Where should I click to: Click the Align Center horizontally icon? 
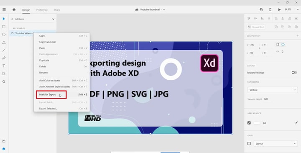click(x=283, y=18)
